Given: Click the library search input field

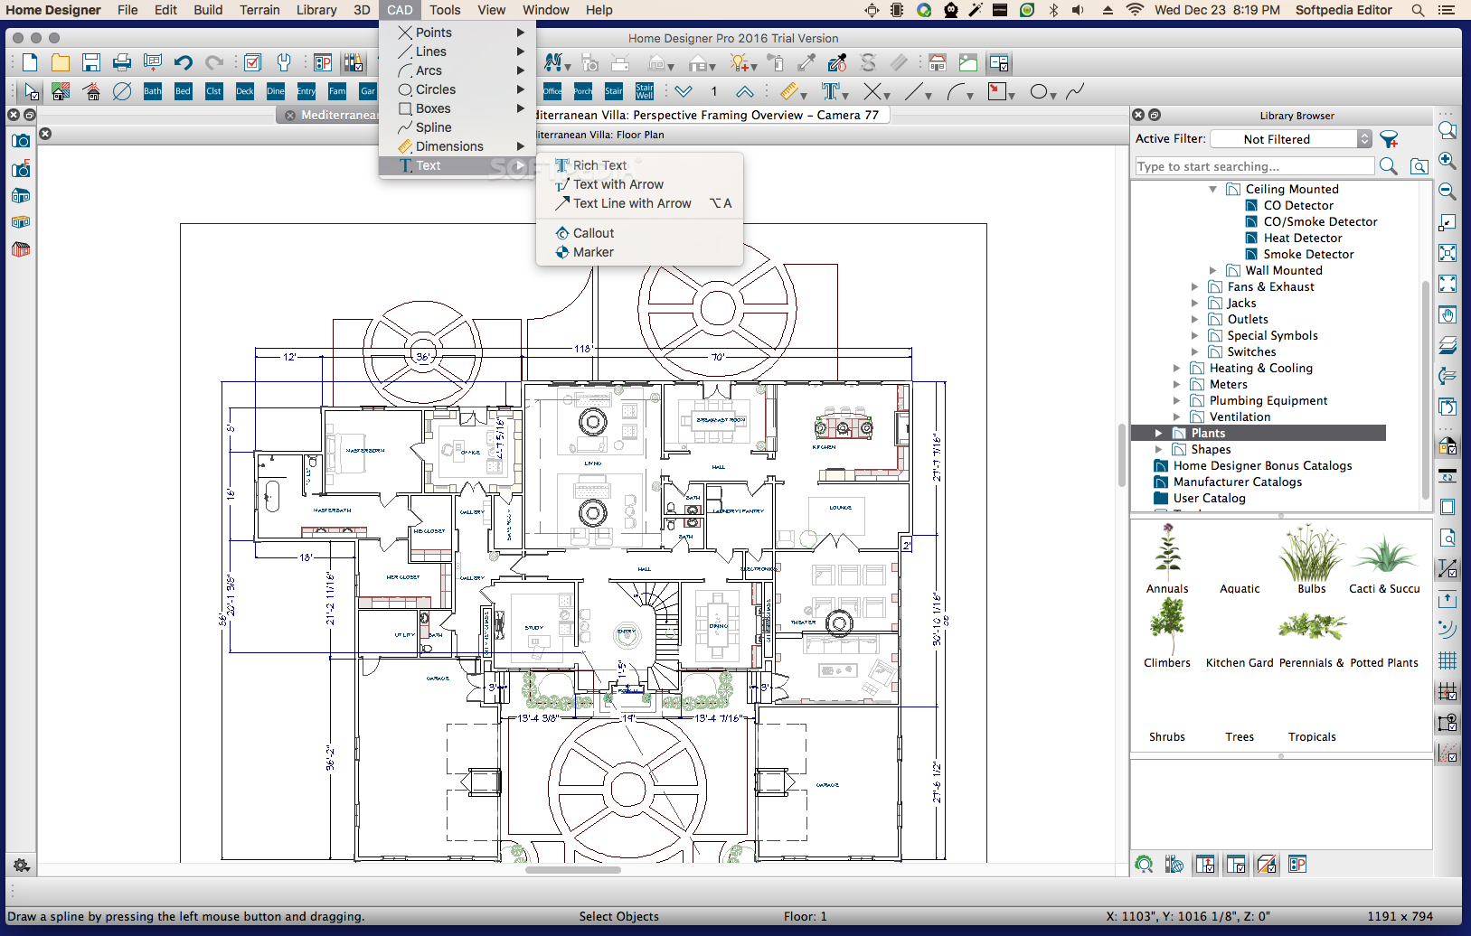Looking at the screenshot, I should 1255,166.
